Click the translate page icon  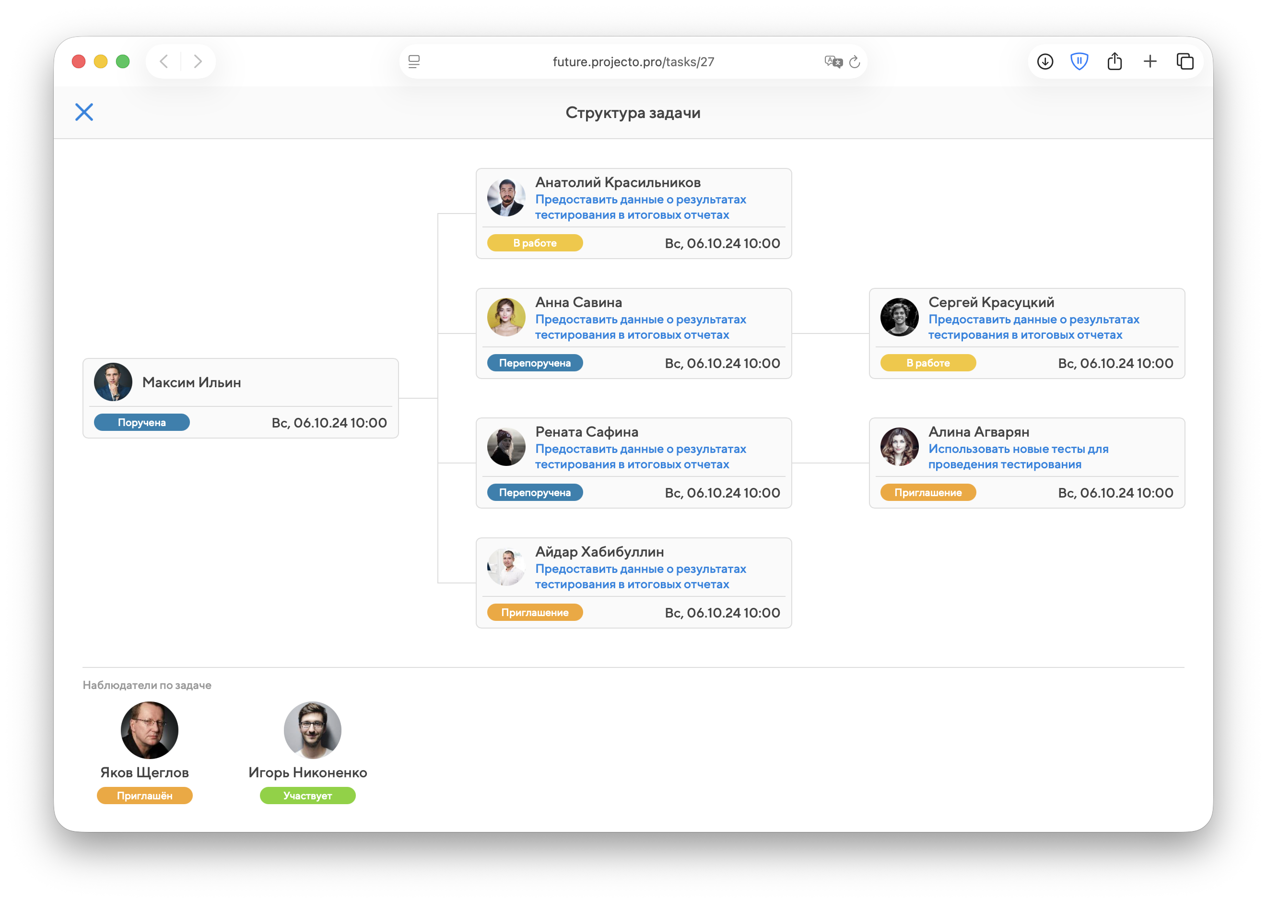point(833,62)
